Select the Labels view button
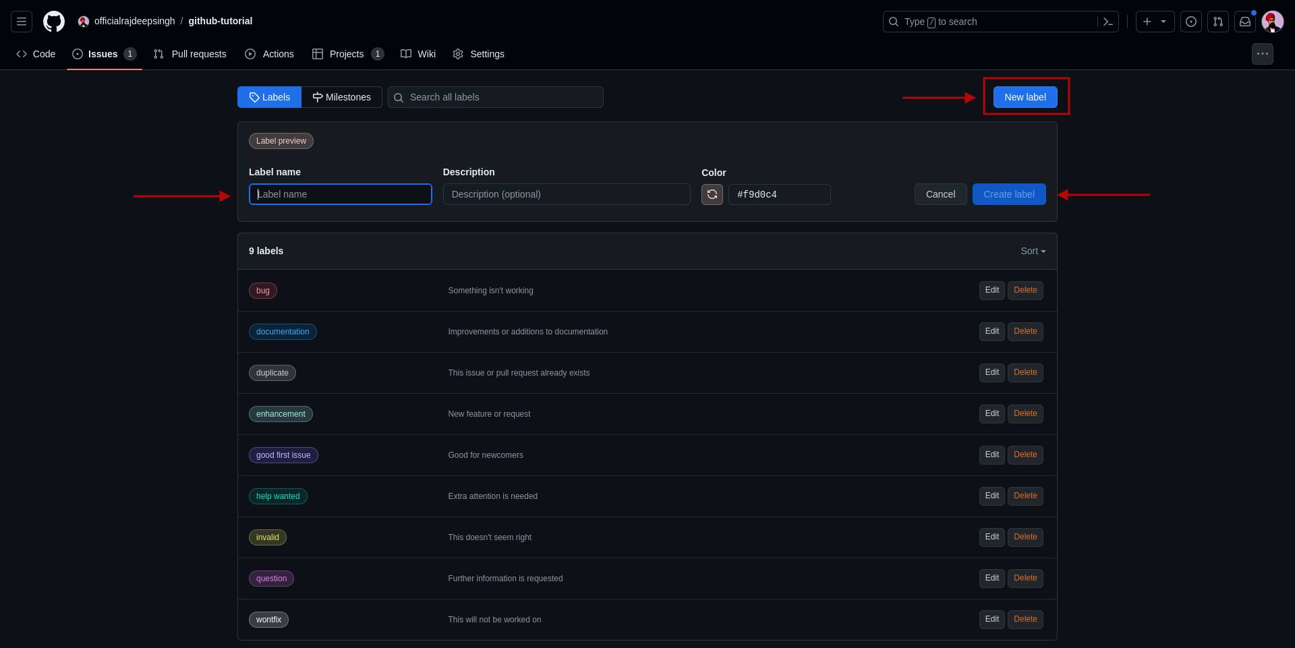 [270, 97]
